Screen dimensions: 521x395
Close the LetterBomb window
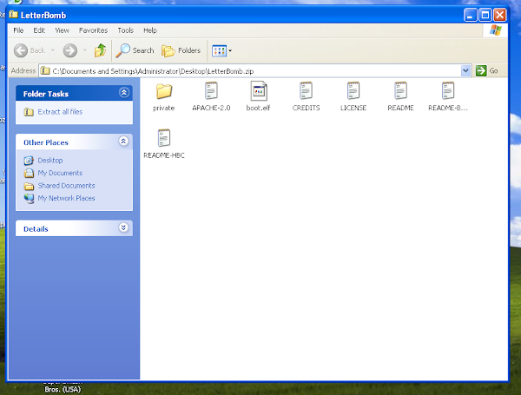(x=500, y=15)
